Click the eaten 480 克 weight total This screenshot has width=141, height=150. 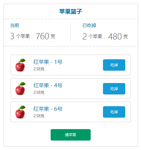click(x=118, y=36)
